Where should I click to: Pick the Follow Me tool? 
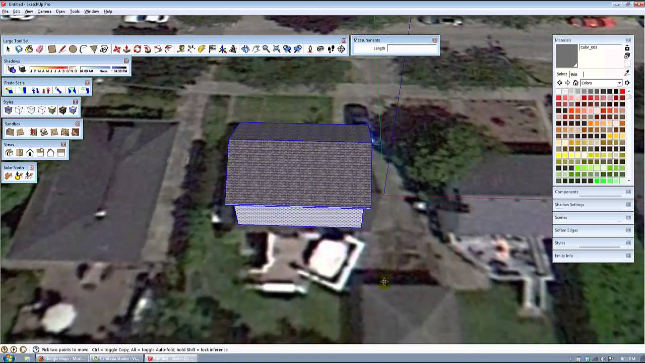(x=148, y=49)
